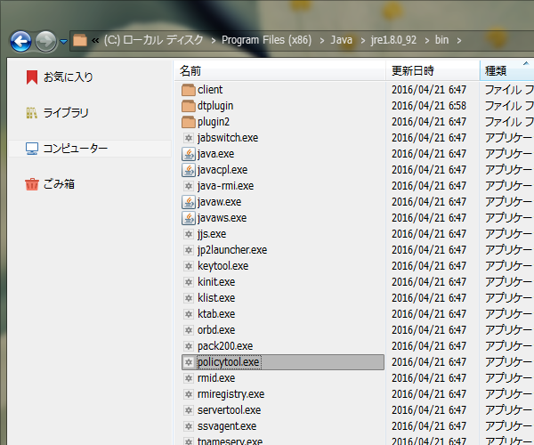Select the rmid.exe gear icon
Screen dimensions: 534x445
pos(189,378)
